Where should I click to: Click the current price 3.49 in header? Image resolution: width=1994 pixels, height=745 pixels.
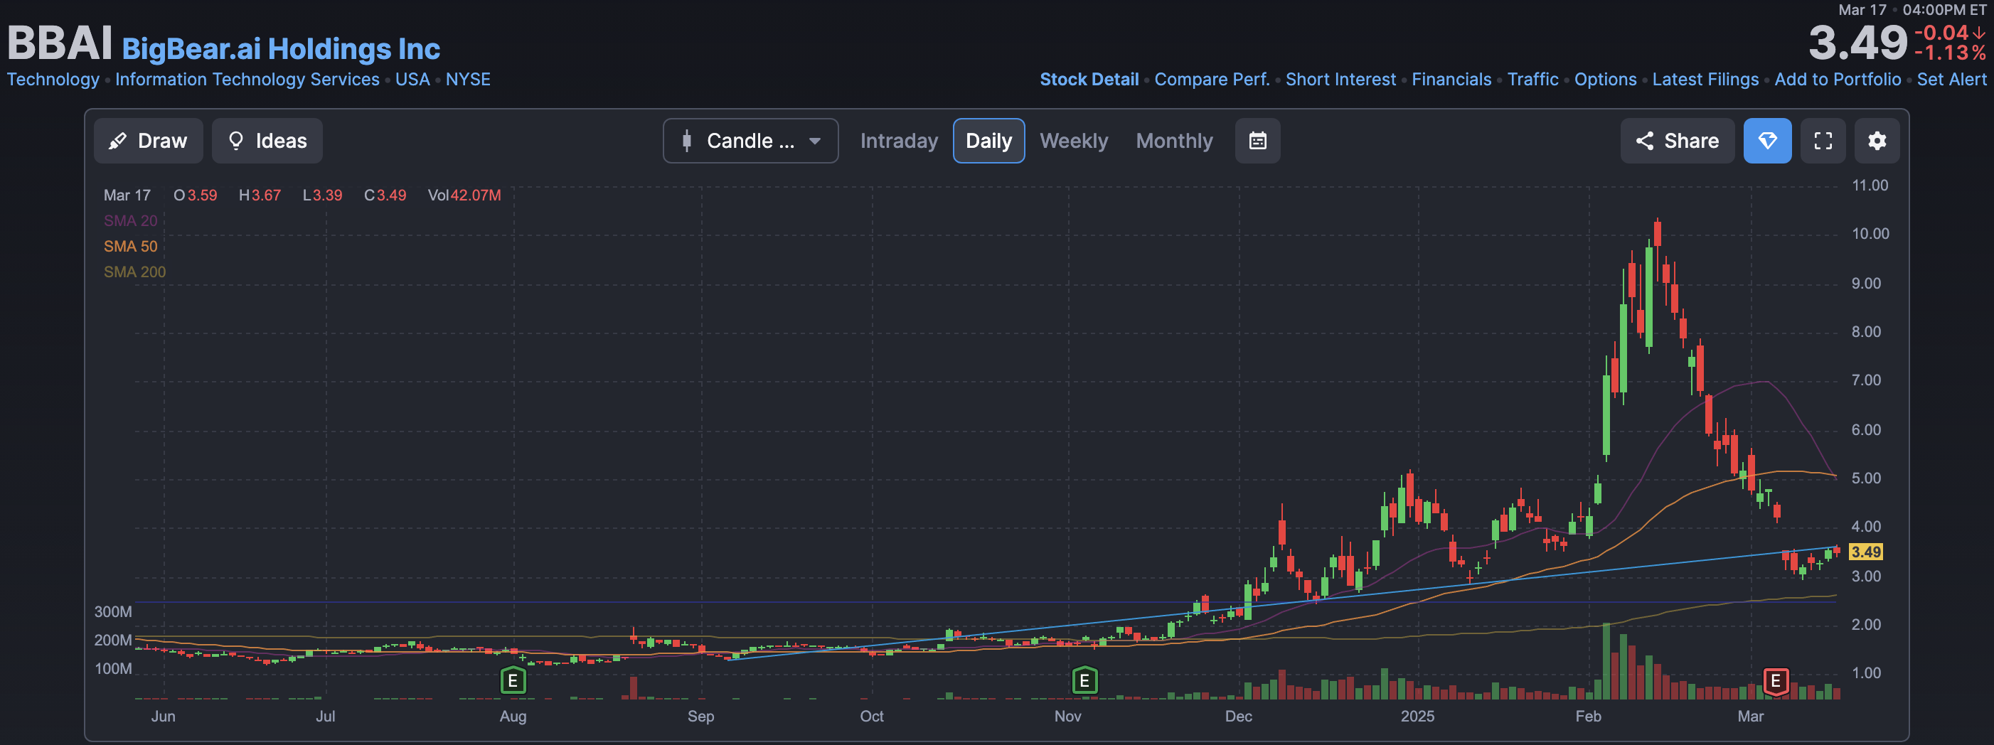point(1857,43)
